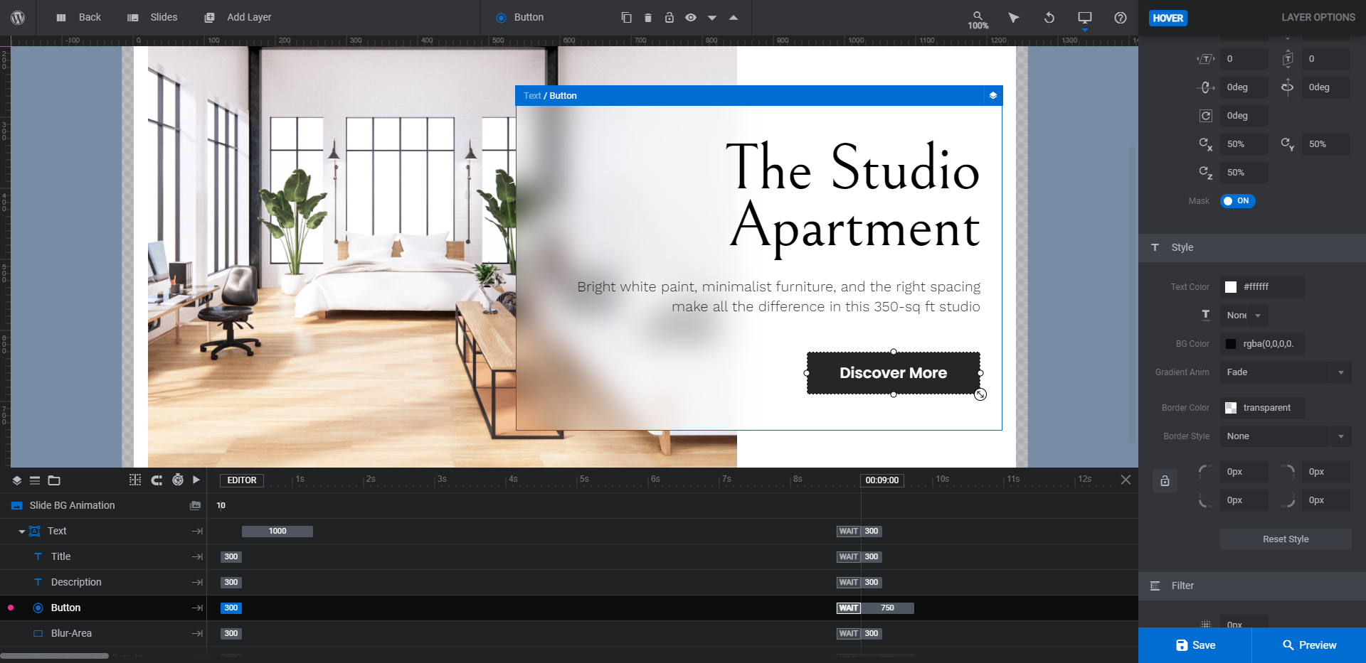Select the Text group 1000 animation frame
This screenshot has width=1366, height=663.
coord(277,532)
